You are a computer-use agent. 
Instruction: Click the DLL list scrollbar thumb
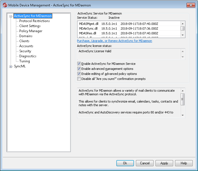point(183,28)
